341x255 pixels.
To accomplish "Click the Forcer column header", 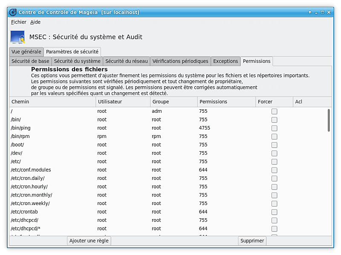I will click(274, 102).
